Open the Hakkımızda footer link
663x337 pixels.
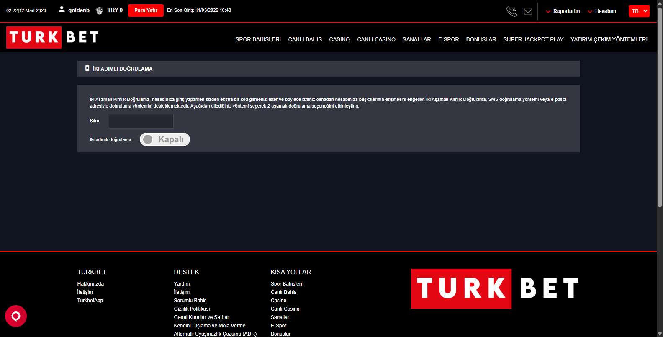90,284
